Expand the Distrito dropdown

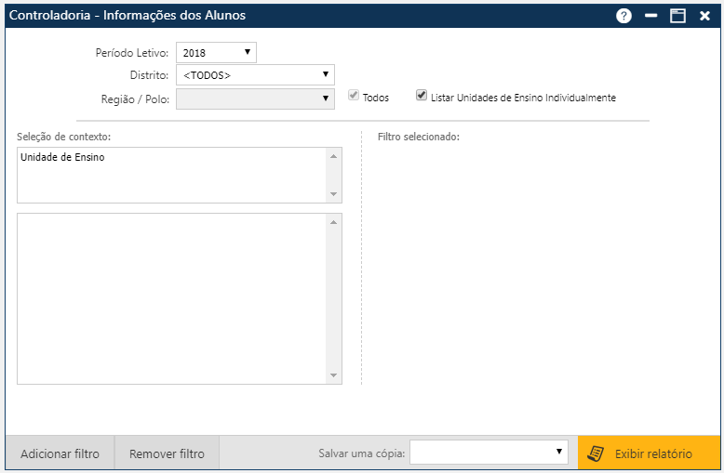(x=255, y=75)
